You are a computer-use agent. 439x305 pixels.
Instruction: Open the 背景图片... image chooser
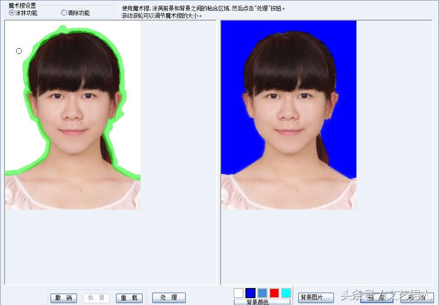[316, 298]
